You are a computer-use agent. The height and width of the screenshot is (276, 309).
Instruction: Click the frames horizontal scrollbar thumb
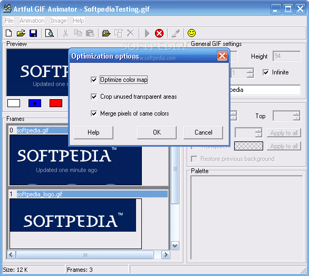pos(85,255)
